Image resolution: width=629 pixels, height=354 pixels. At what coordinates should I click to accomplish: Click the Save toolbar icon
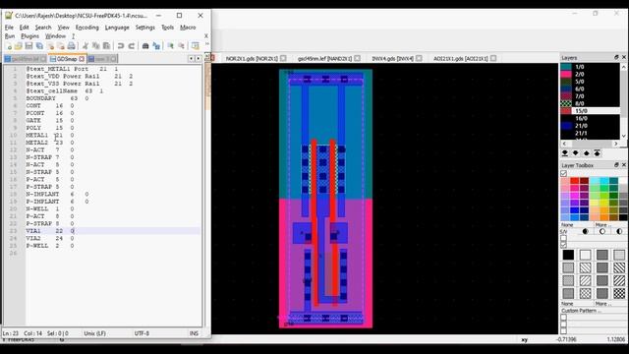tap(29, 46)
